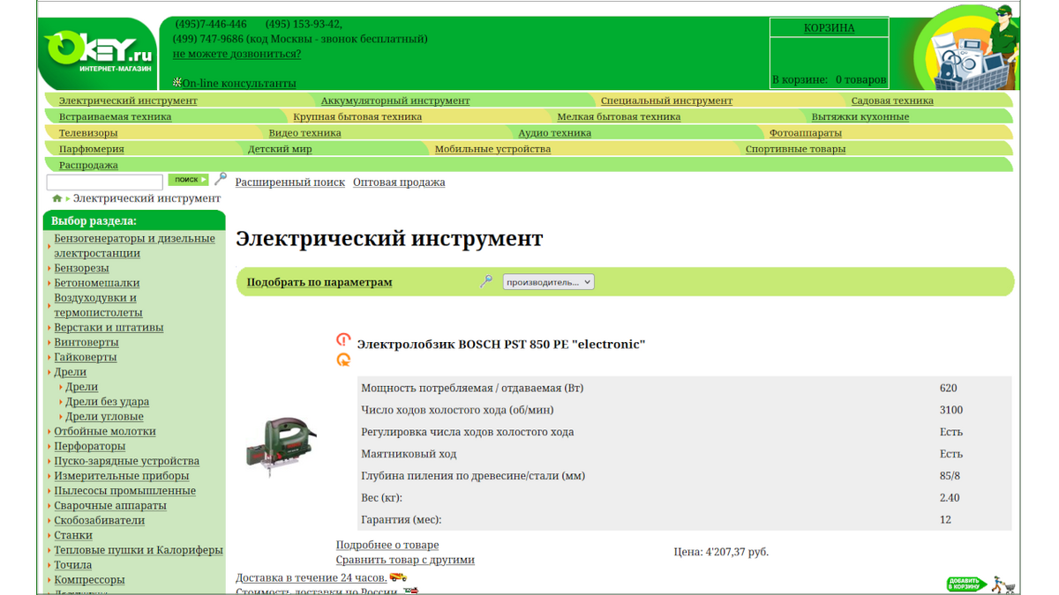The height and width of the screenshot is (595, 1059).
Task: Select Воздуходувки и термопистолеты in sidebar
Action: coord(98,305)
